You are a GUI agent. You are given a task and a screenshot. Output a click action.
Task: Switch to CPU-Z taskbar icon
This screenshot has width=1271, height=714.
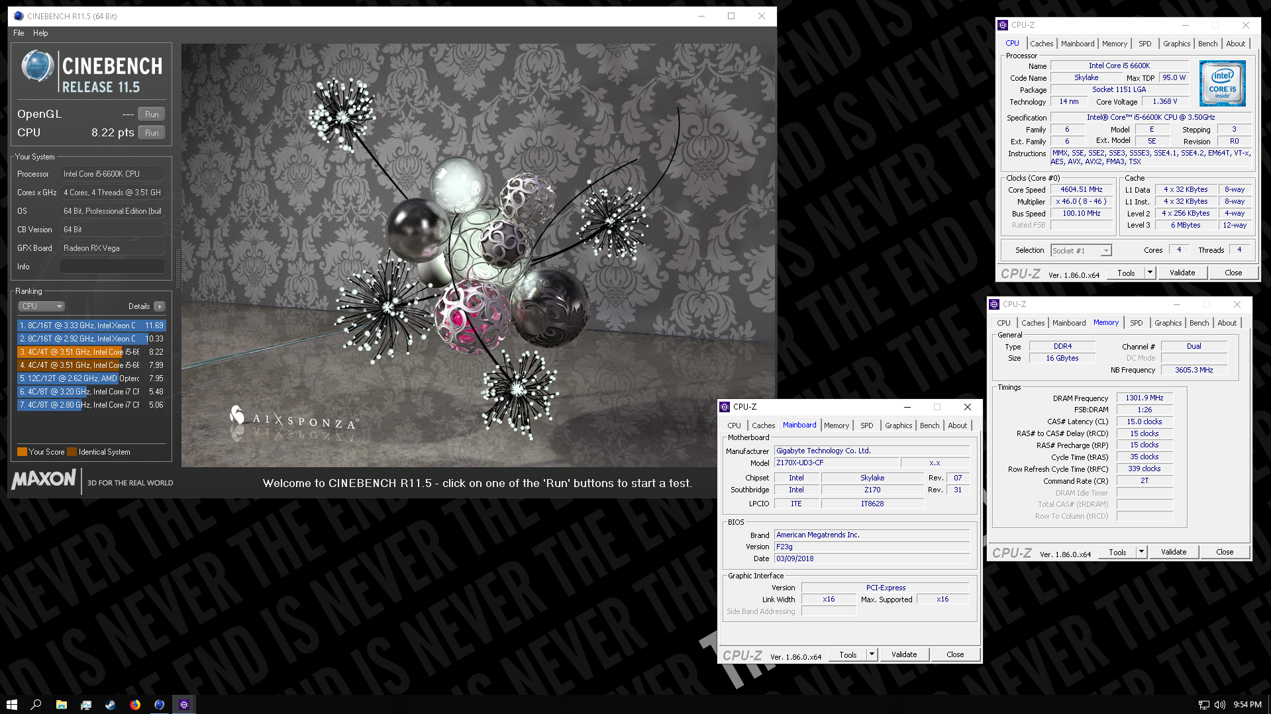pyautogui.click(x=184, y=705)
